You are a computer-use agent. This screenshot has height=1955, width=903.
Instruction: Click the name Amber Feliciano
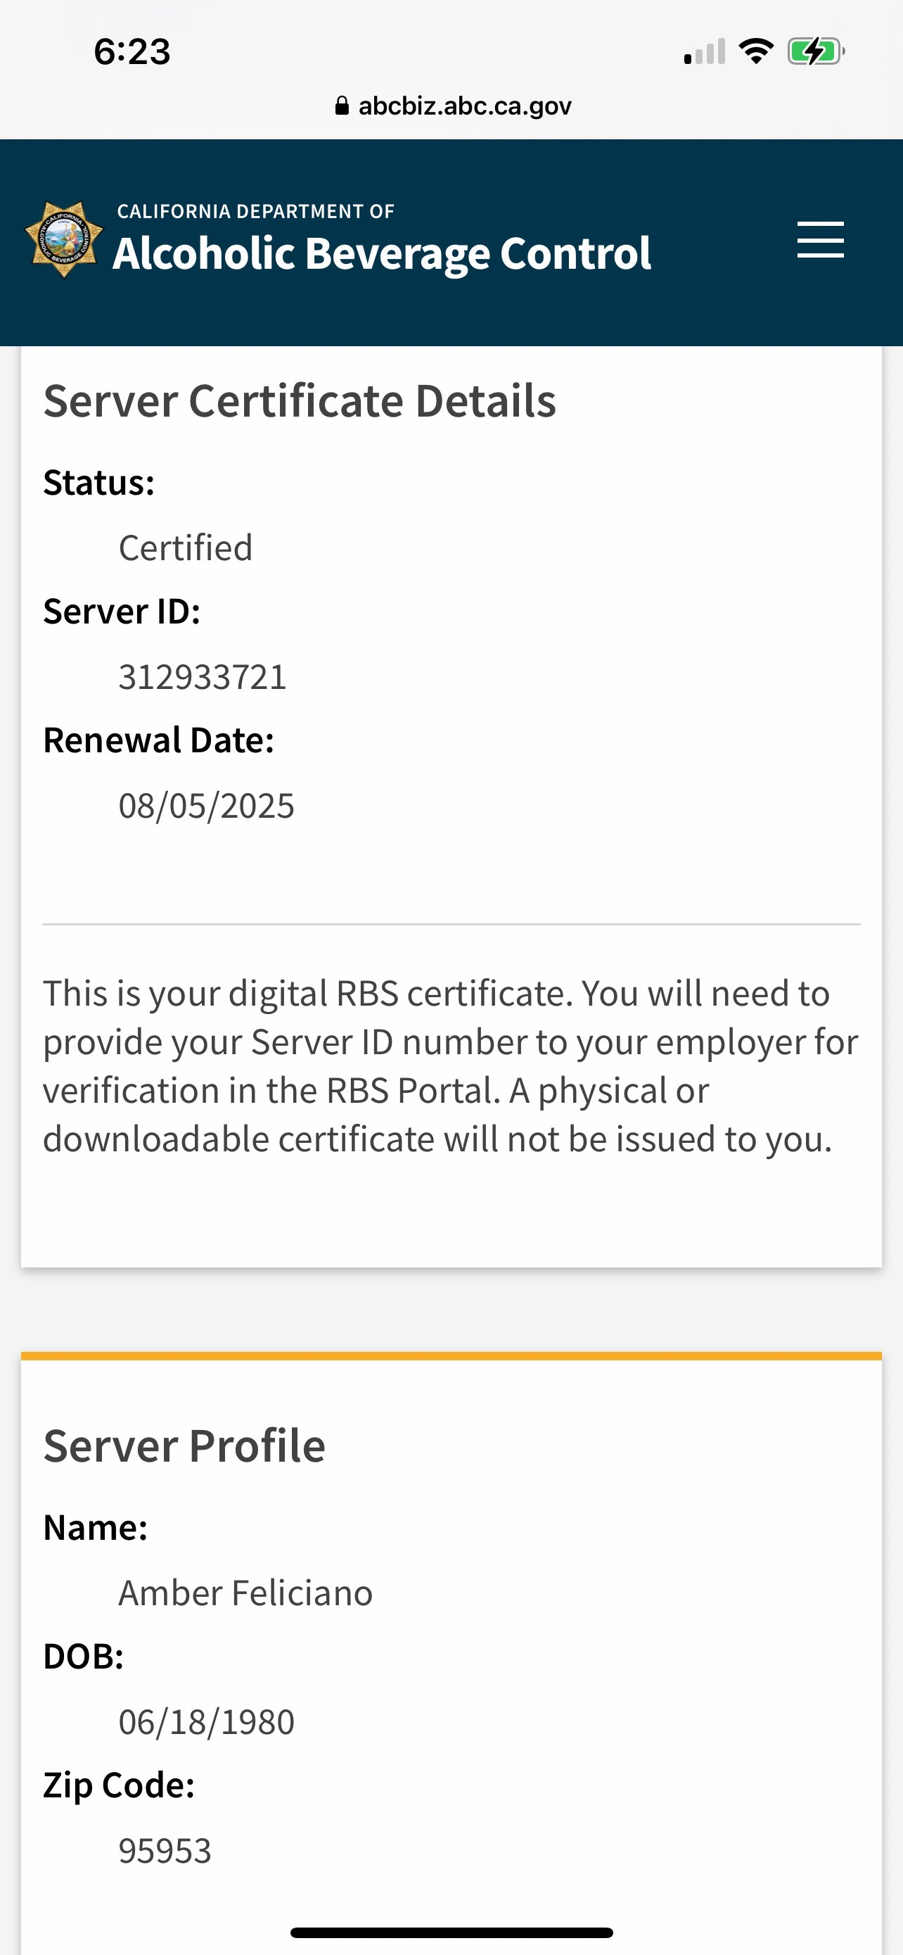pos(245,1593)
